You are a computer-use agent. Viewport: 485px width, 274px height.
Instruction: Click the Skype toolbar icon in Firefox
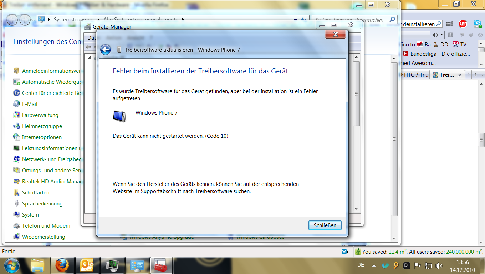click(x=478, y=24)
